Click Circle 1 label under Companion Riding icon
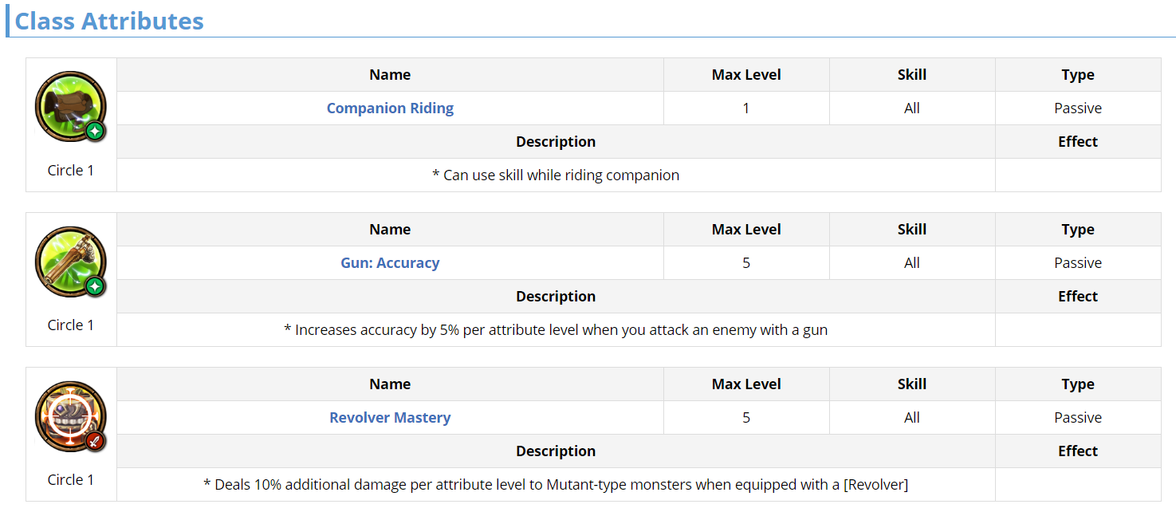This screenshot has width=1176, height=508. click(71, 171)
